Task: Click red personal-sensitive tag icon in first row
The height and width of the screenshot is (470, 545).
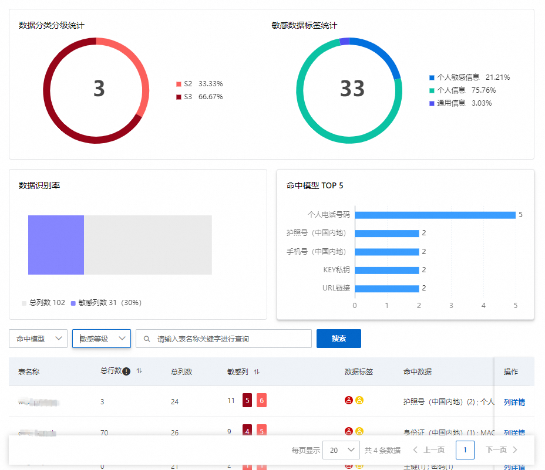Action: pyautogui.click(x=349, y=400)
